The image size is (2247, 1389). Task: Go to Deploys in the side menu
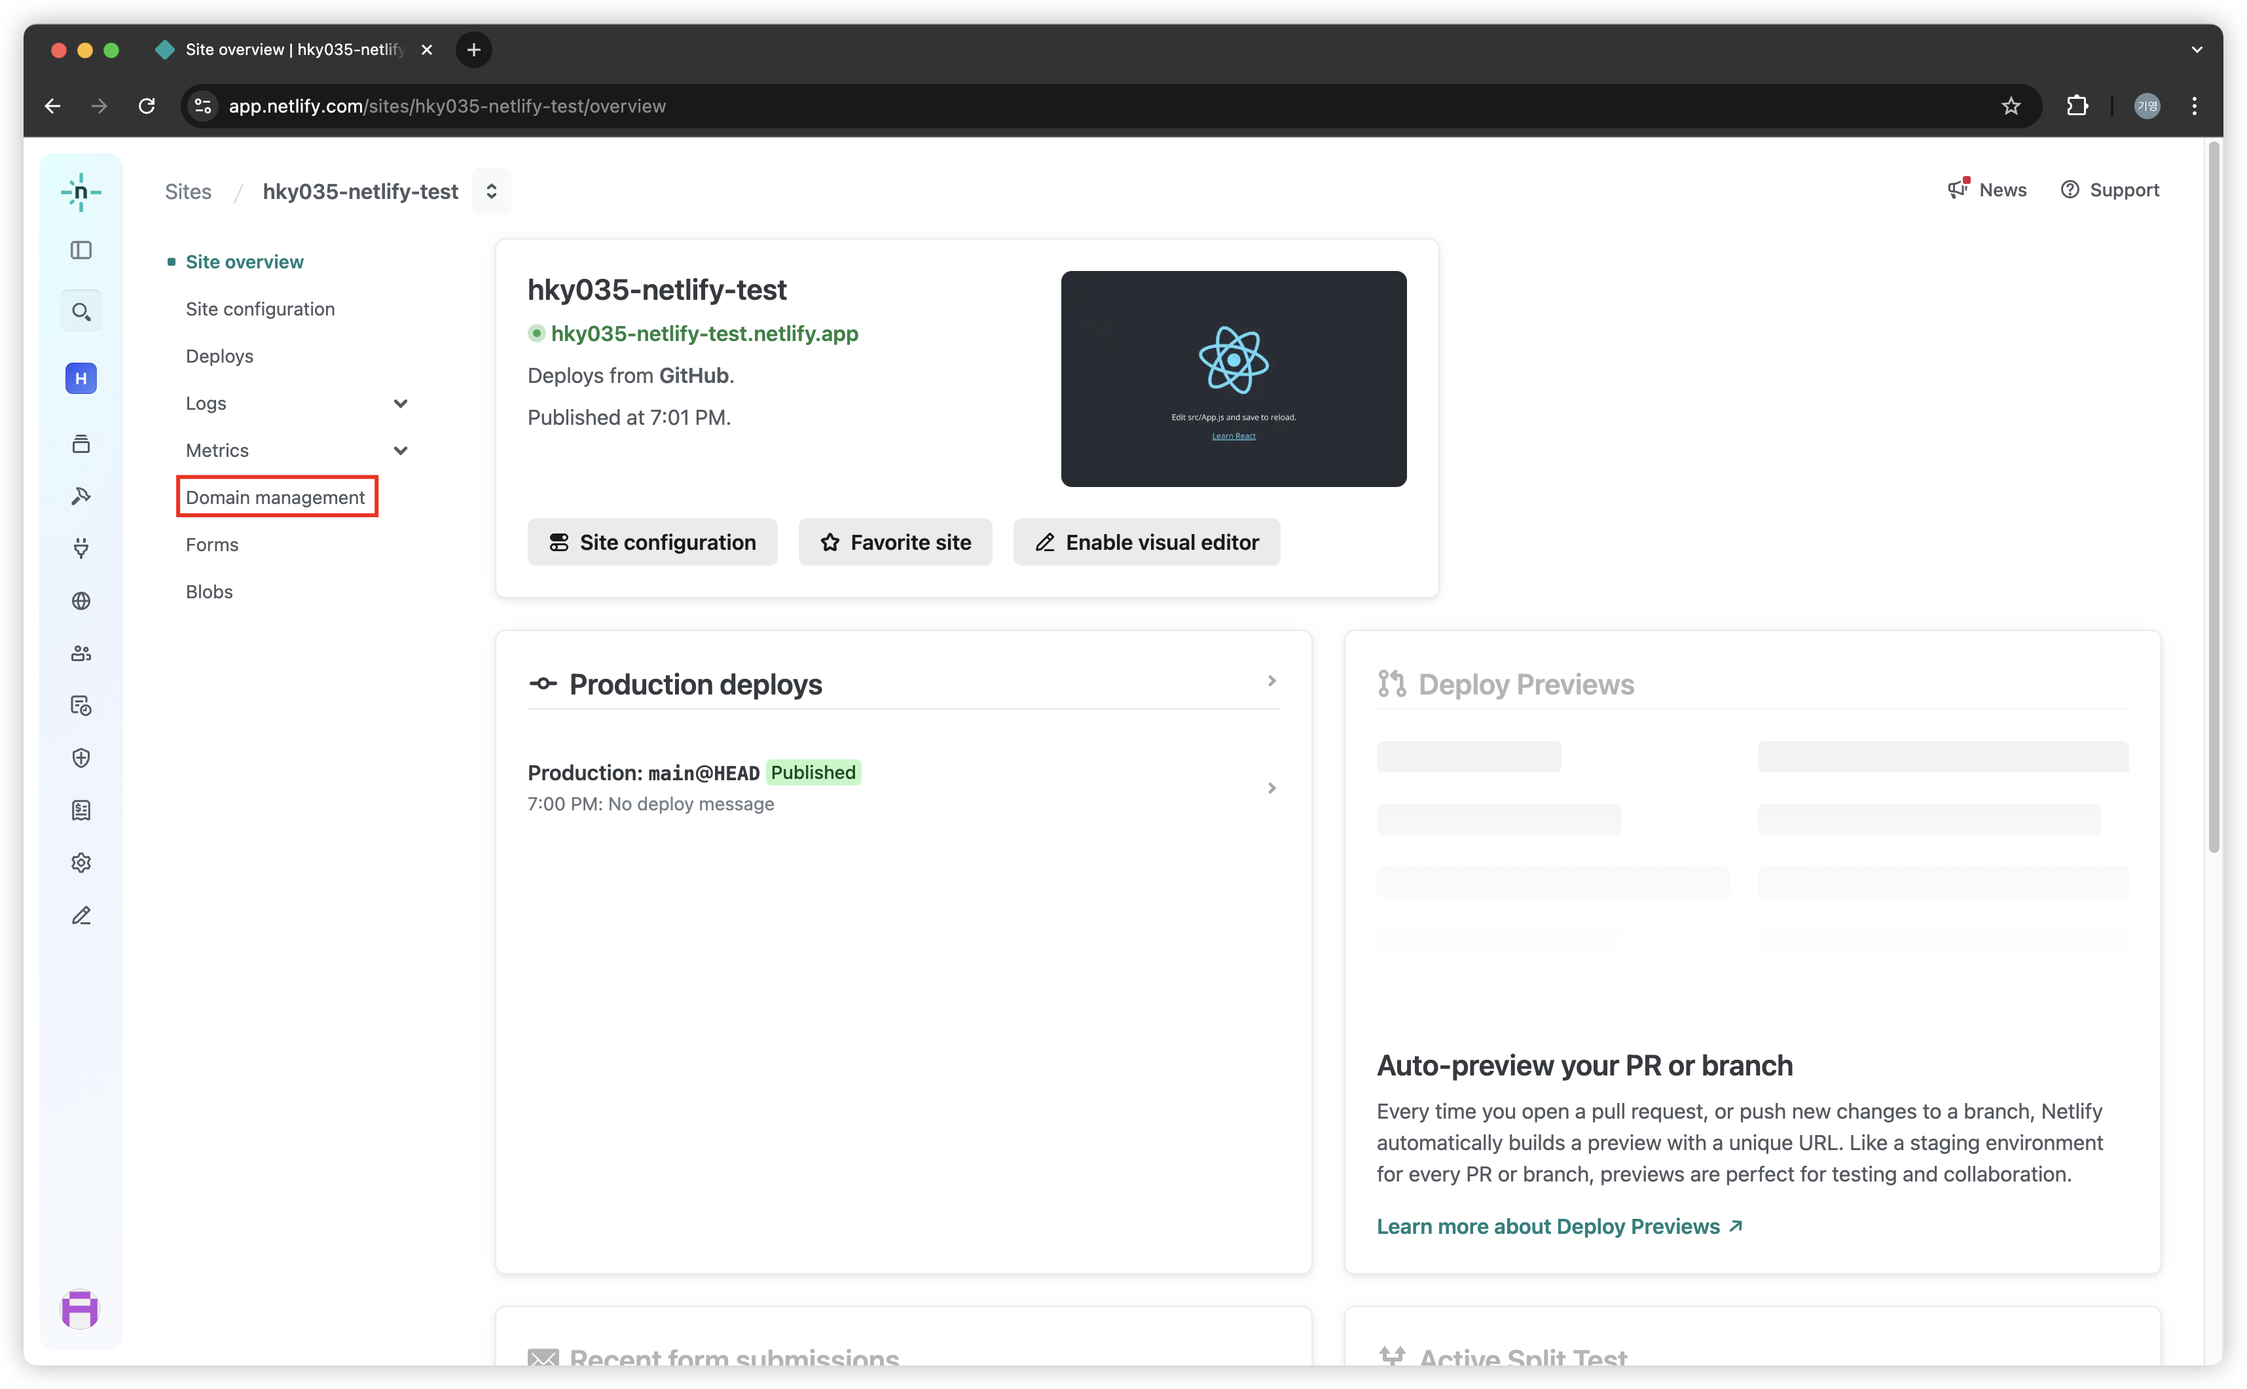[219, 355]
